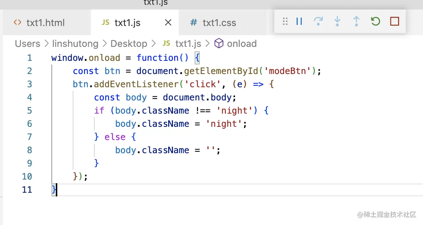Open the txt1.js breadcrumb file entry
Screen dimensions: 423x225
point(188,44)
